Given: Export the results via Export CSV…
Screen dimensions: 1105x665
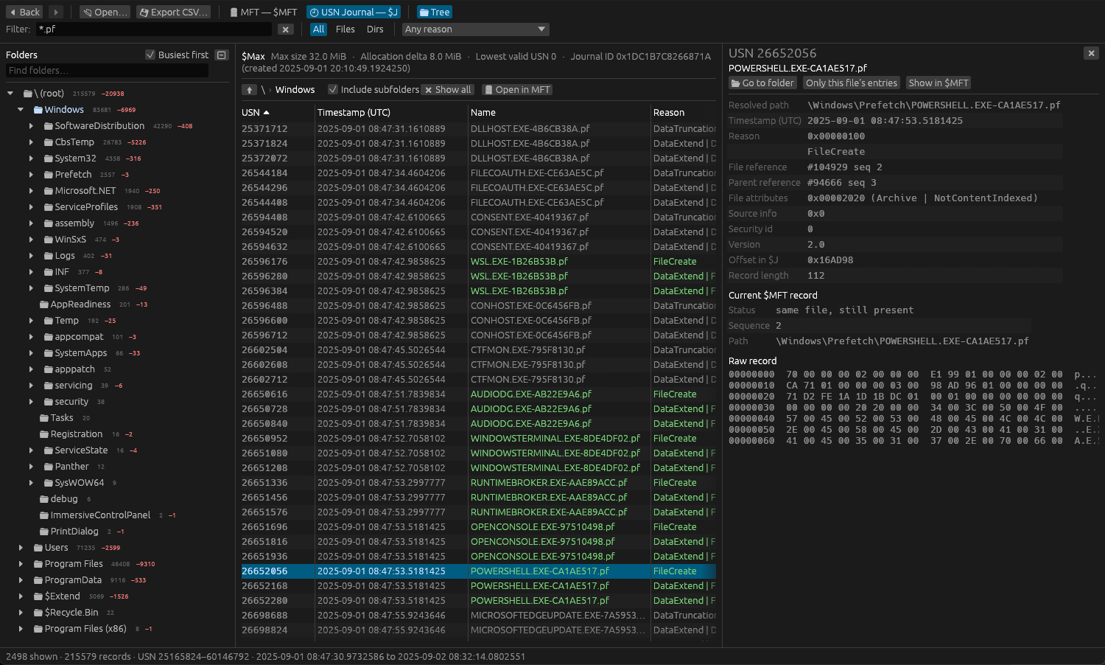Looking at the screenshot, I should [173, 12].
